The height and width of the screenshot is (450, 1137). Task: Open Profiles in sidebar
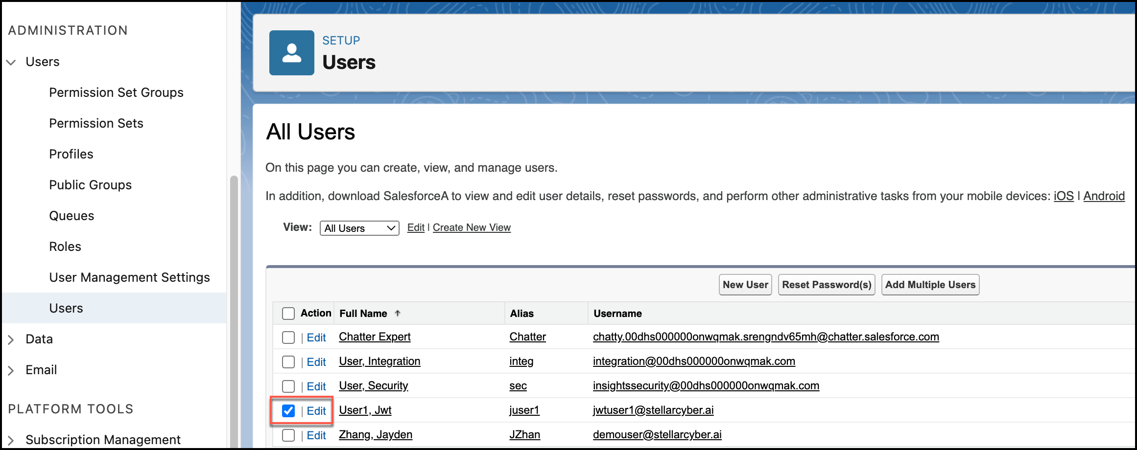71,154
